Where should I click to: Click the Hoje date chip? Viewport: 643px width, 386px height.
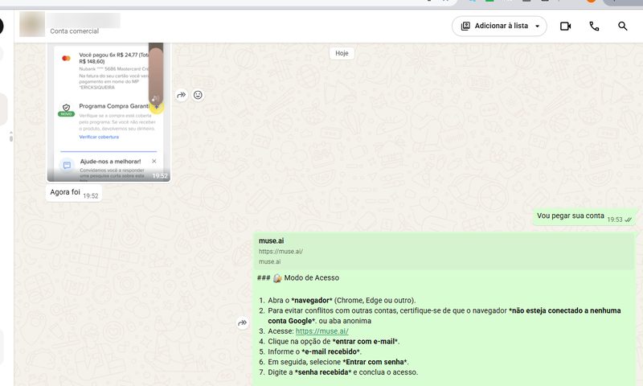342,53
